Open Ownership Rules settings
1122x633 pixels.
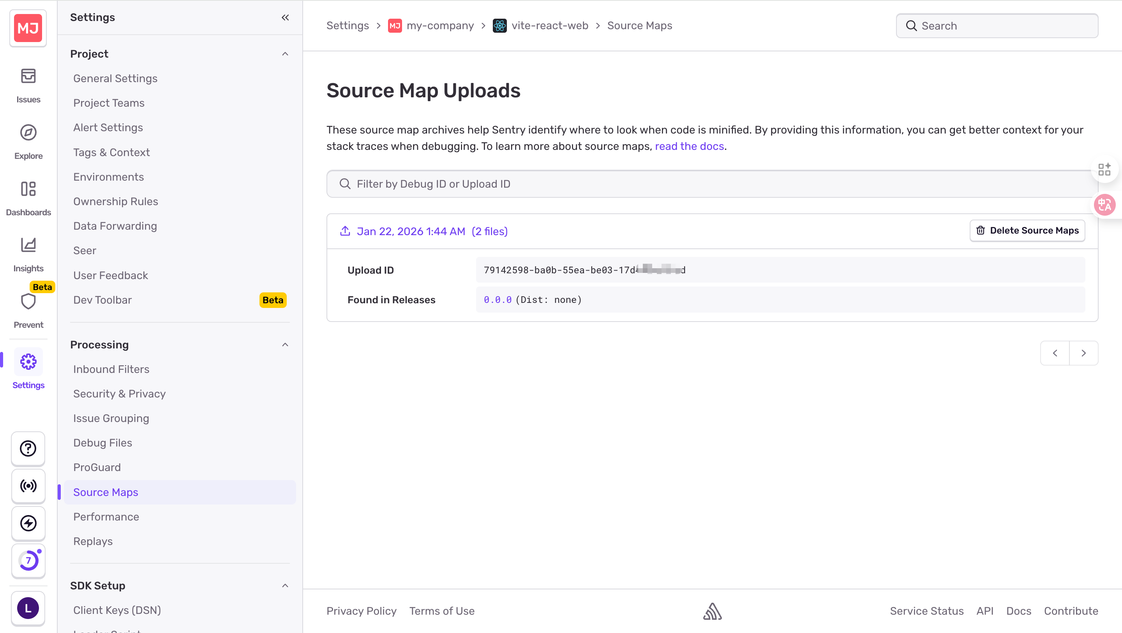tap(115, 202)
